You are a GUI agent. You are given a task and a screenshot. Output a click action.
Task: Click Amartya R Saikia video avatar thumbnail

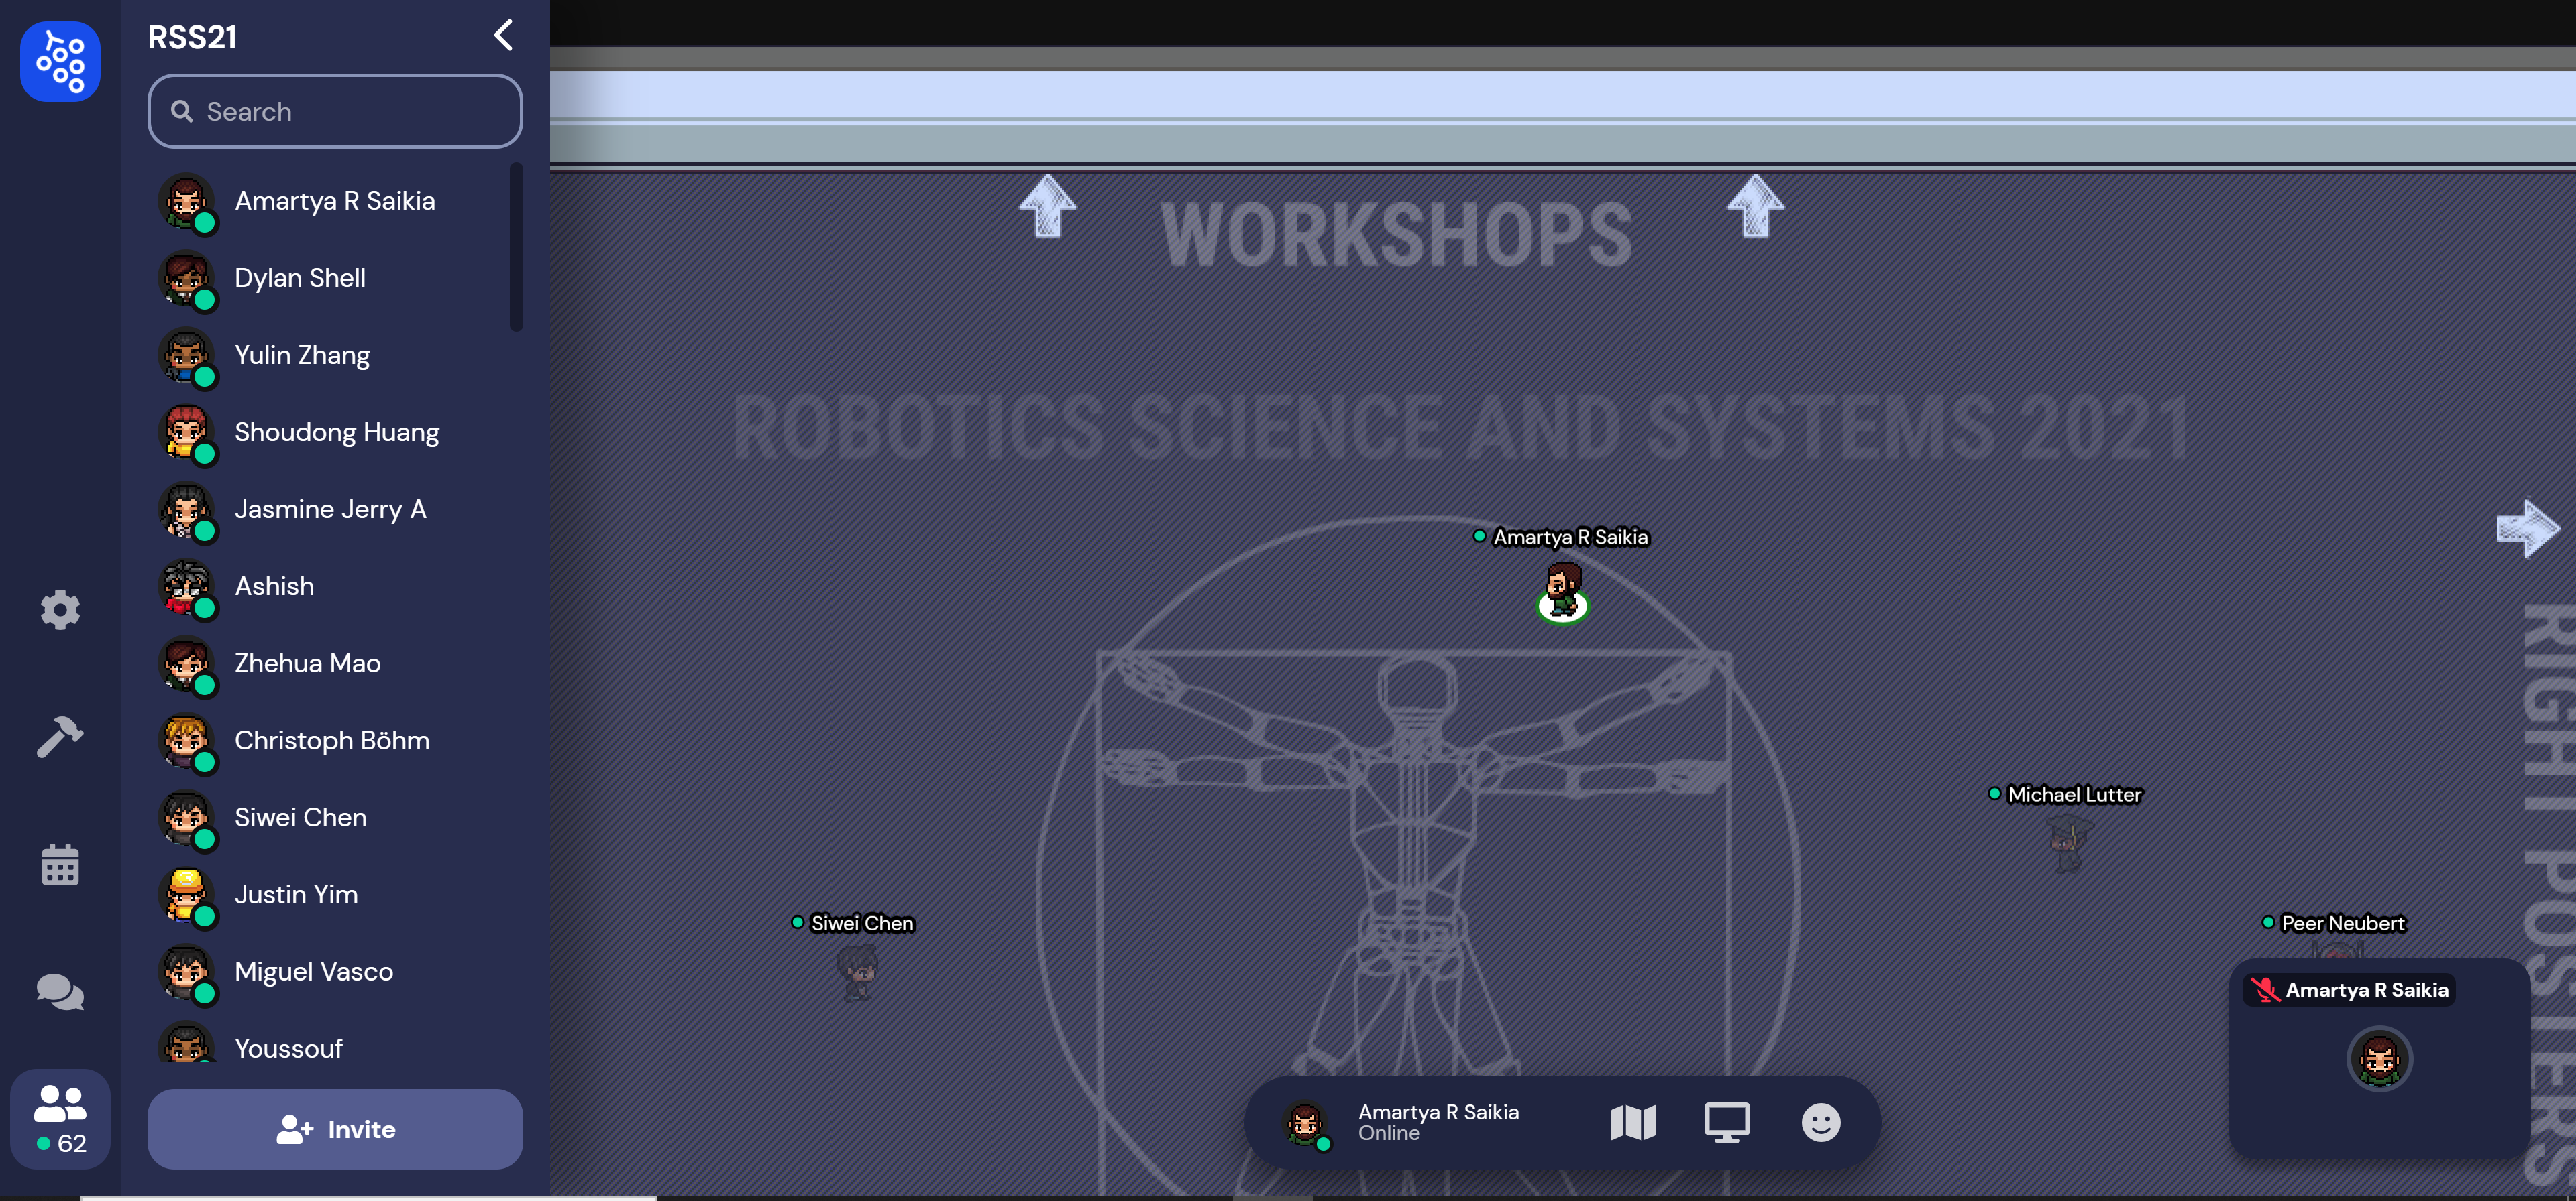pyautogui.click(x=2379, y=1059)
